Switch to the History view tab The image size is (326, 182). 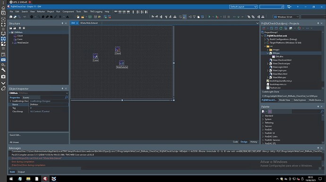254,142
